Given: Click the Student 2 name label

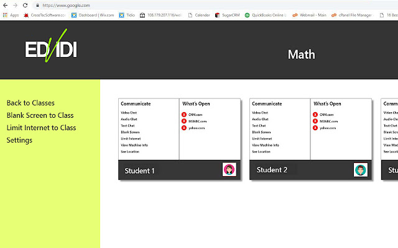Looking at the screenshot, I should click(x=272, y=170).
